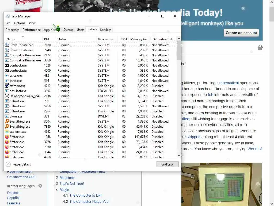Select the DesktopSnowOK snowflake icon
274x206 pixels.
coord(7,96)
